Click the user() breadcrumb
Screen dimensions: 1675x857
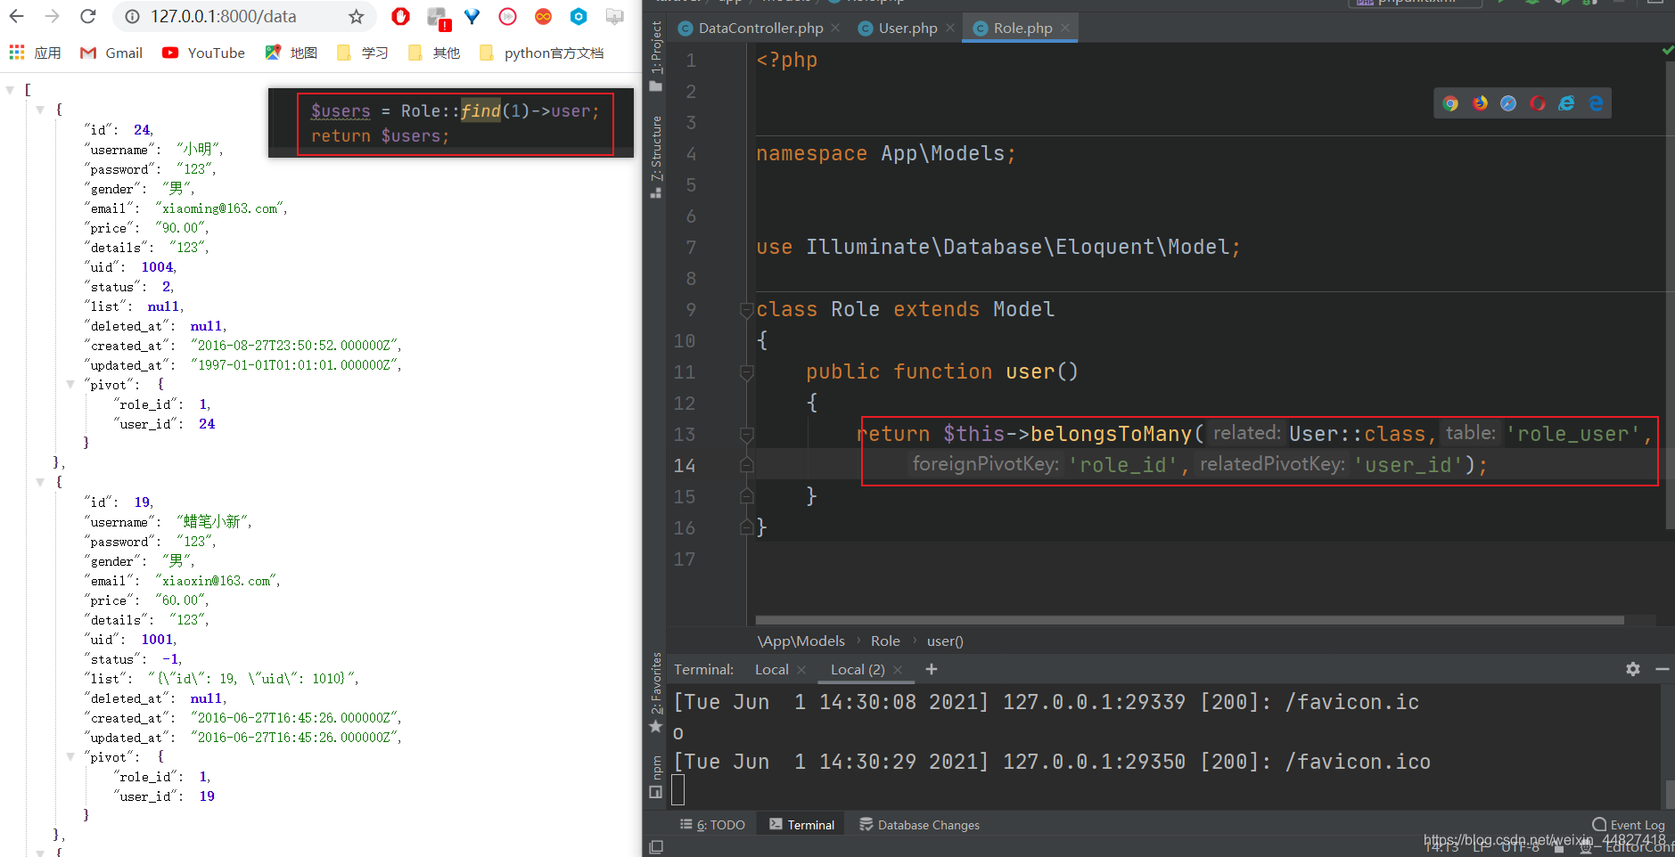[945, 641]
